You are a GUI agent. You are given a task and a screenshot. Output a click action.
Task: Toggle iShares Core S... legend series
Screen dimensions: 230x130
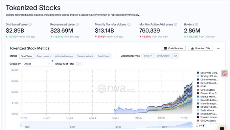[207, 93]
